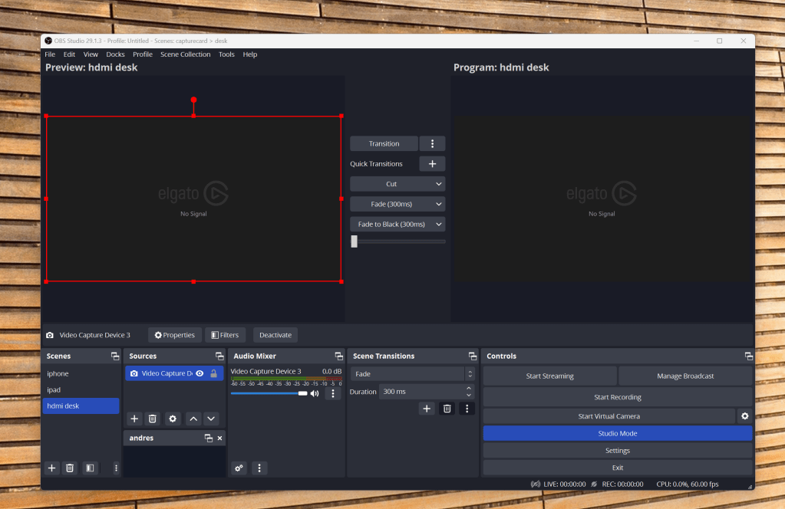This screenshot has height=509, width=785.
Task: Open the View menu
Action: [x=91, y=54]
